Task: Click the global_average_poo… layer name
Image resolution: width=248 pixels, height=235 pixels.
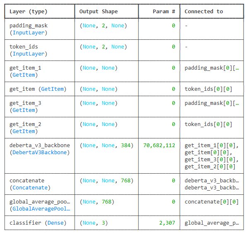Action: 40,202
